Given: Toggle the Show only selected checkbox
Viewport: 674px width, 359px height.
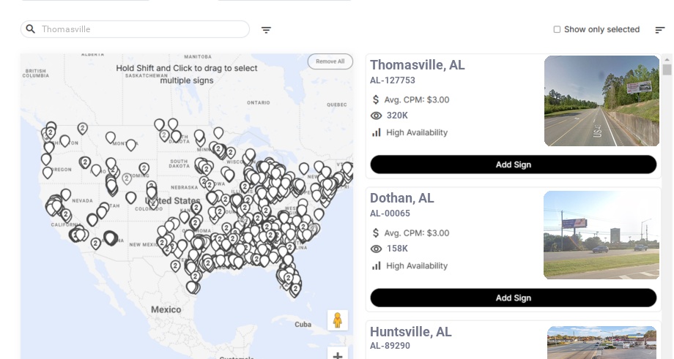Looking at the screenshot, I should point(557,29).
